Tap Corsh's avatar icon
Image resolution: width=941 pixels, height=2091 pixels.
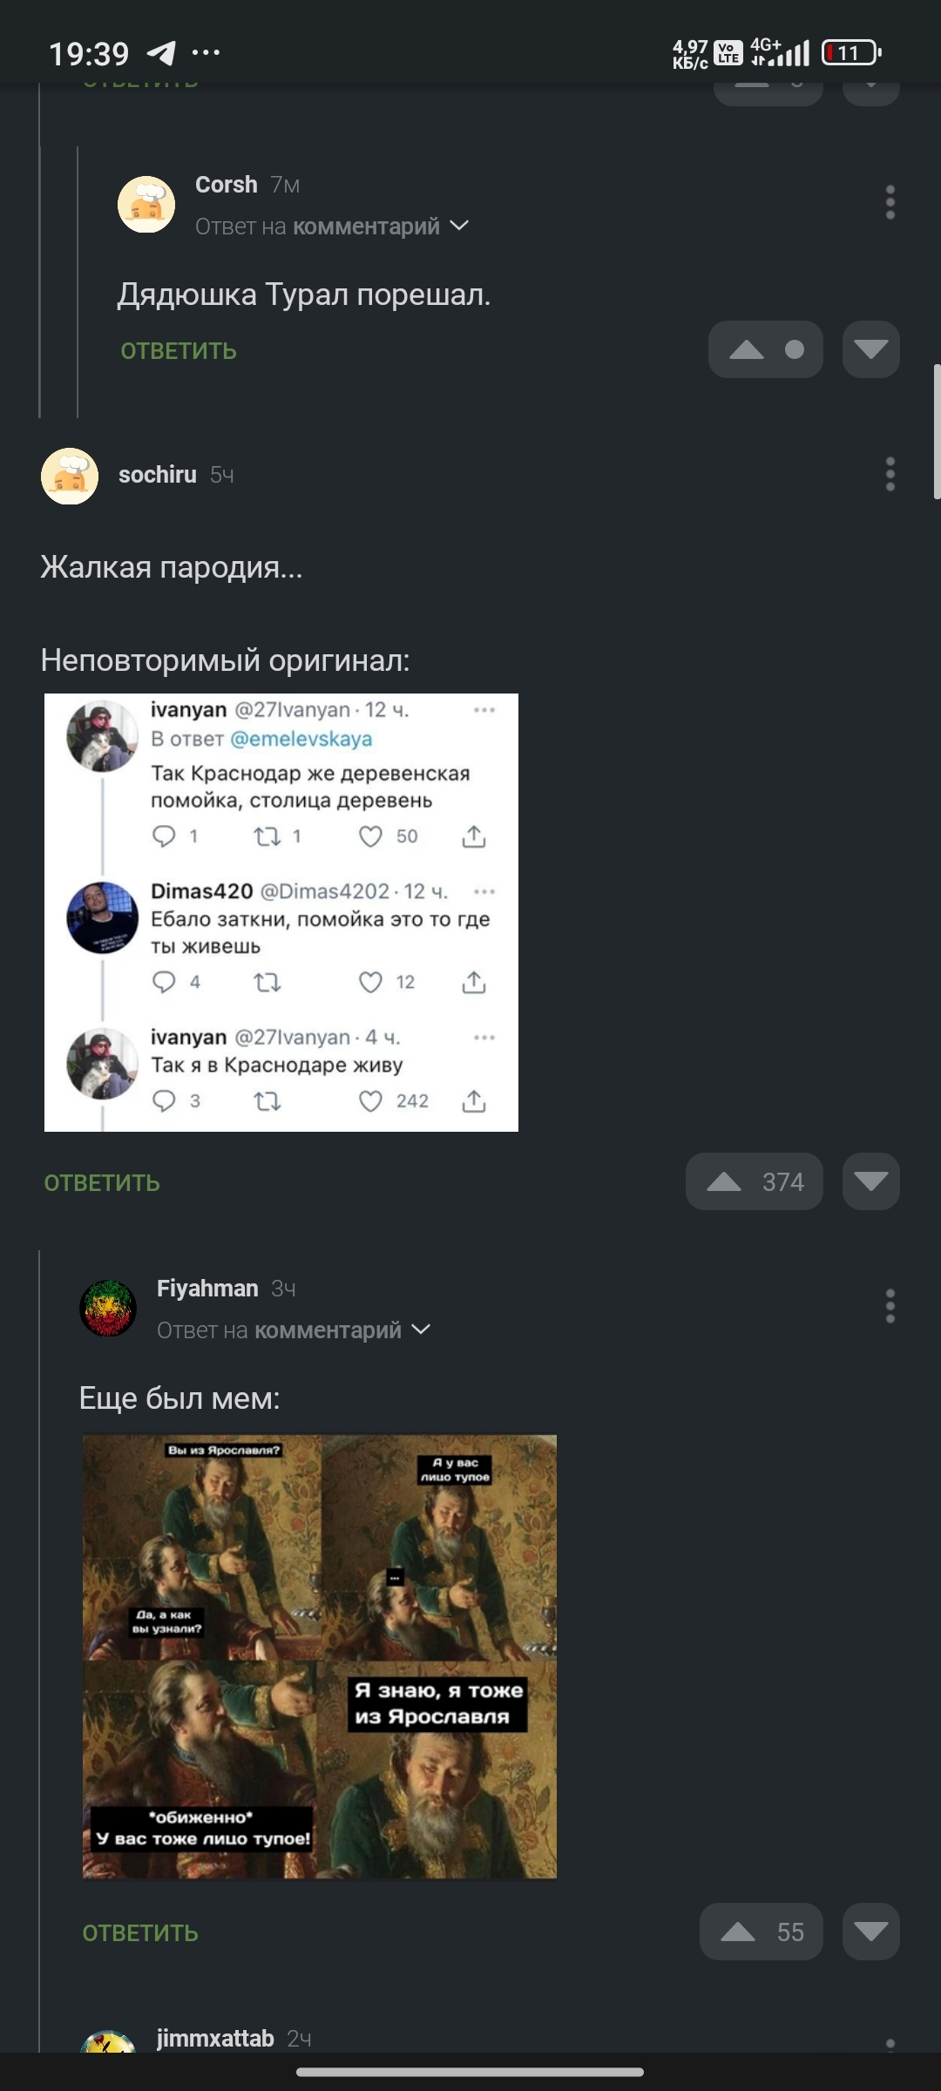(146, 204)
